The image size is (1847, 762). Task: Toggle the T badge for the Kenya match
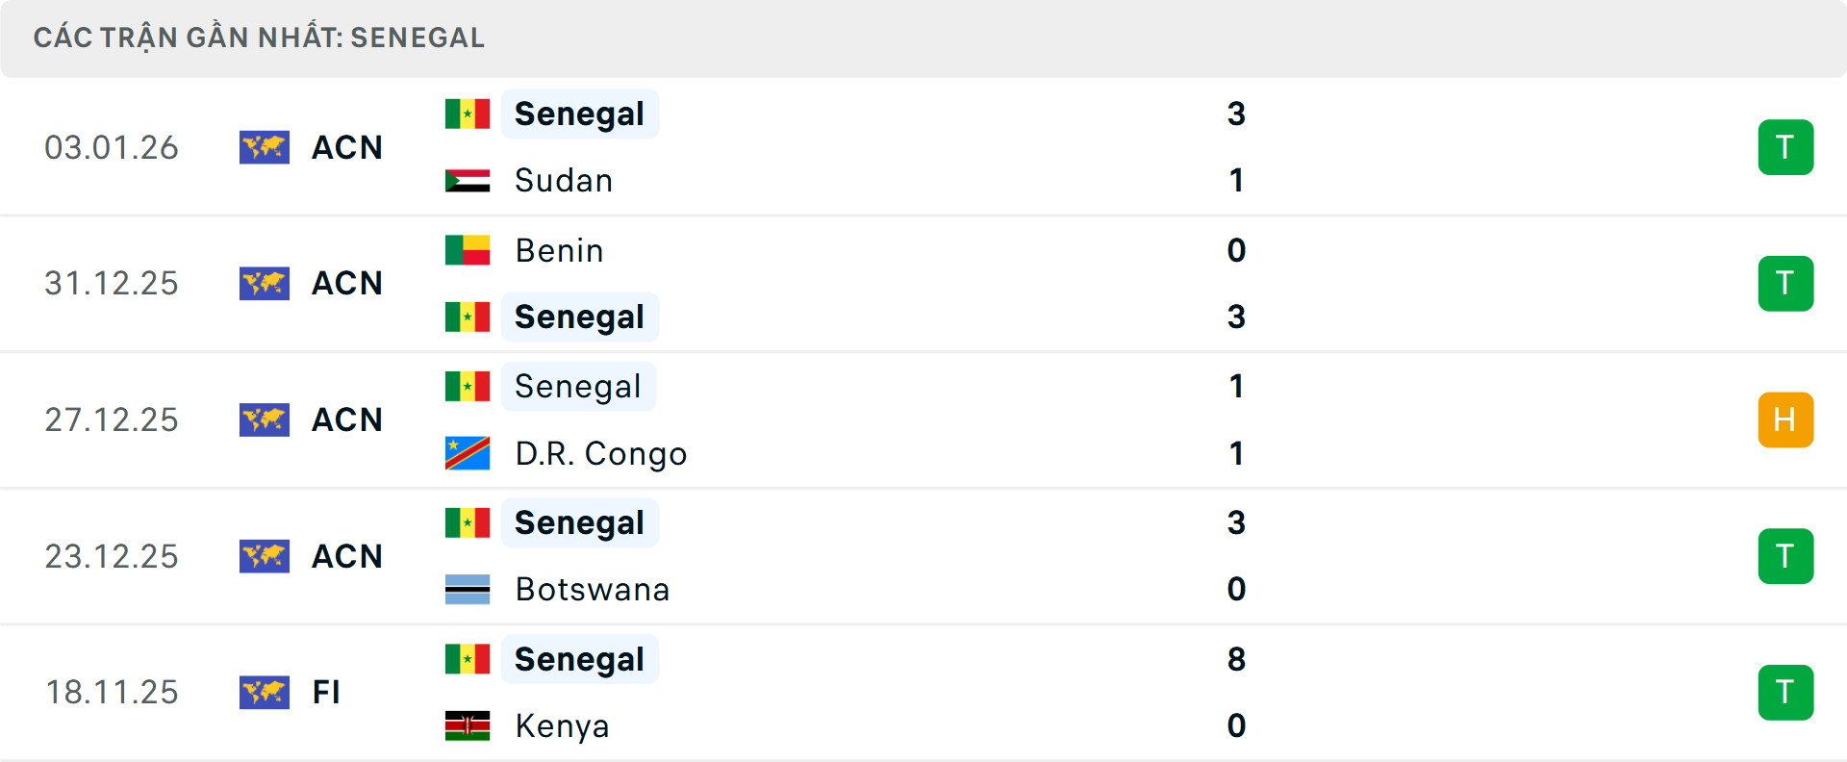click(x=1786, y=692)
